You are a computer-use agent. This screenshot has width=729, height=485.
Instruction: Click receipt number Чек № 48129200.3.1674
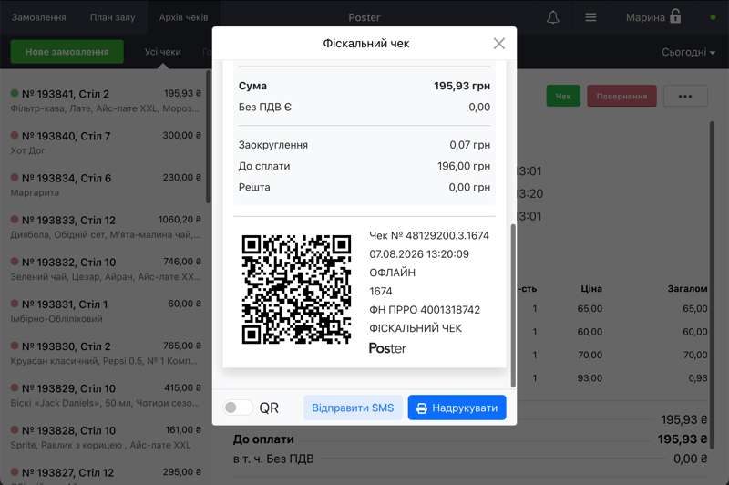pos(429,235)
